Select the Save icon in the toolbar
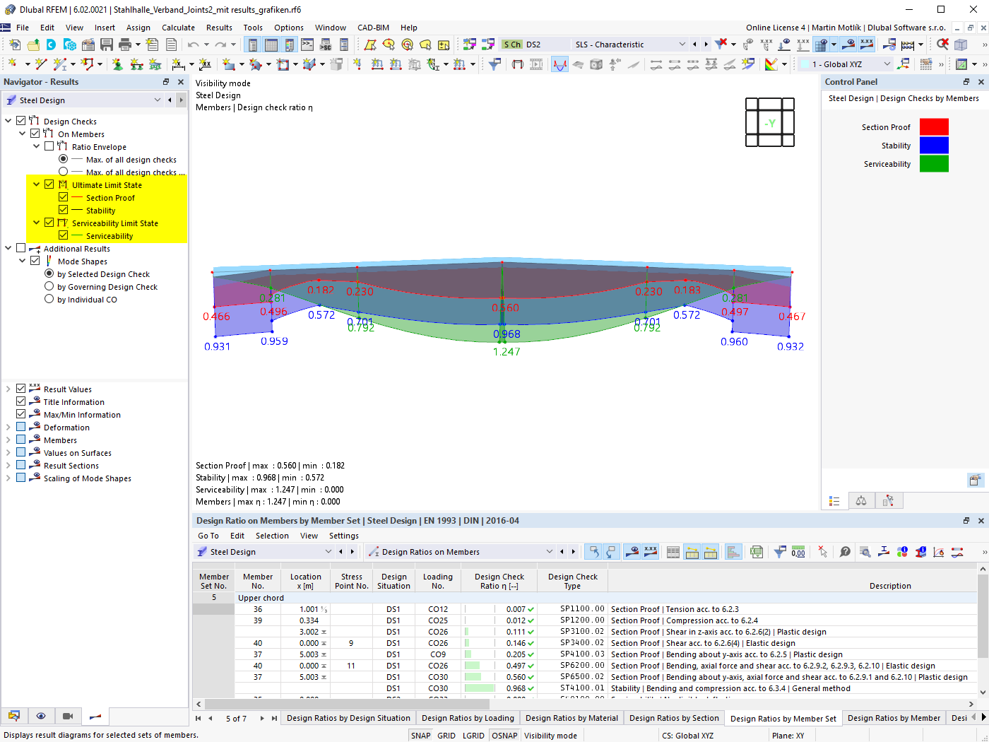Screen dimensions: 989x742 click(107, 44)
